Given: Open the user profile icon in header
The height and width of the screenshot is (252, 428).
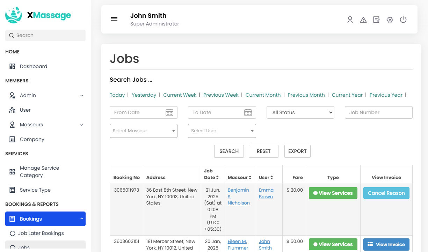Looking at the screenshot, I should (x=350, y=20).
